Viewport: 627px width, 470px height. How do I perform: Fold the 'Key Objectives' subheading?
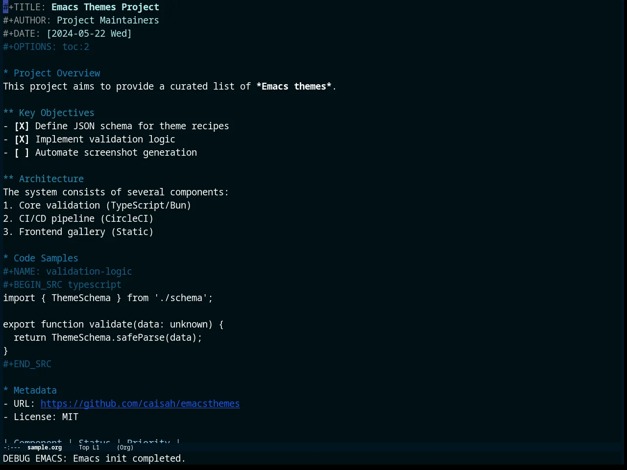point(48,113)
